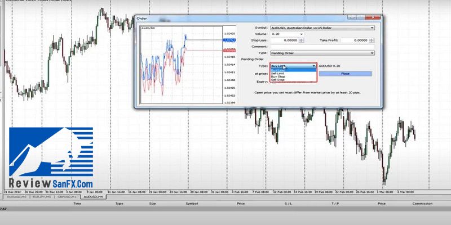Pick Sell Stop from the dropdown list
The width and height of the screenshot is (451, 225).
pos(278,80)
